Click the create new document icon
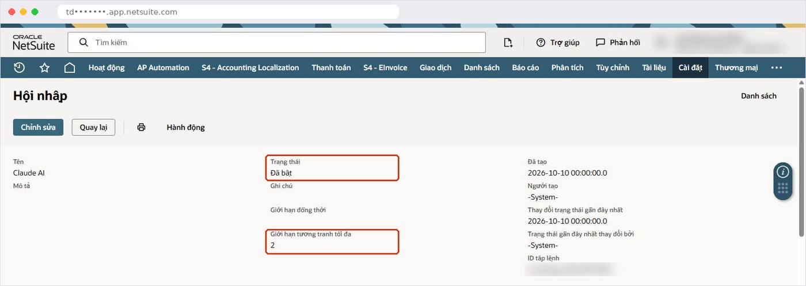 [x=508, y=43]
